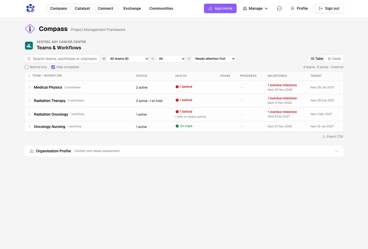This screenshot has height=249, width=368.
Task: Expand the Radiation Therapy team row
Action: tap(29, 101)
